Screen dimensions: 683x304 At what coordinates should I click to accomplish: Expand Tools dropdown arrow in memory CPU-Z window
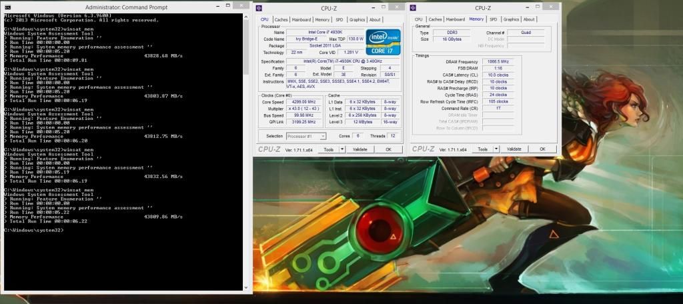click(x=496, y=149)
